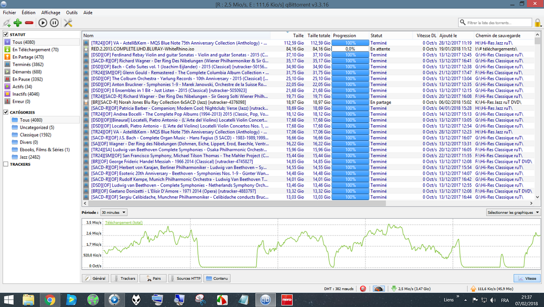Screen dimensions: 544x307
Task: Sort by the Progression column header
Action: click(x=350, y=36)
